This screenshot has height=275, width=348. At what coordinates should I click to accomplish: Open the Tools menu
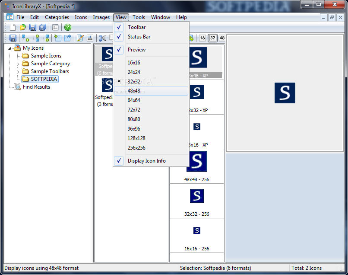[x=139, y=17]
